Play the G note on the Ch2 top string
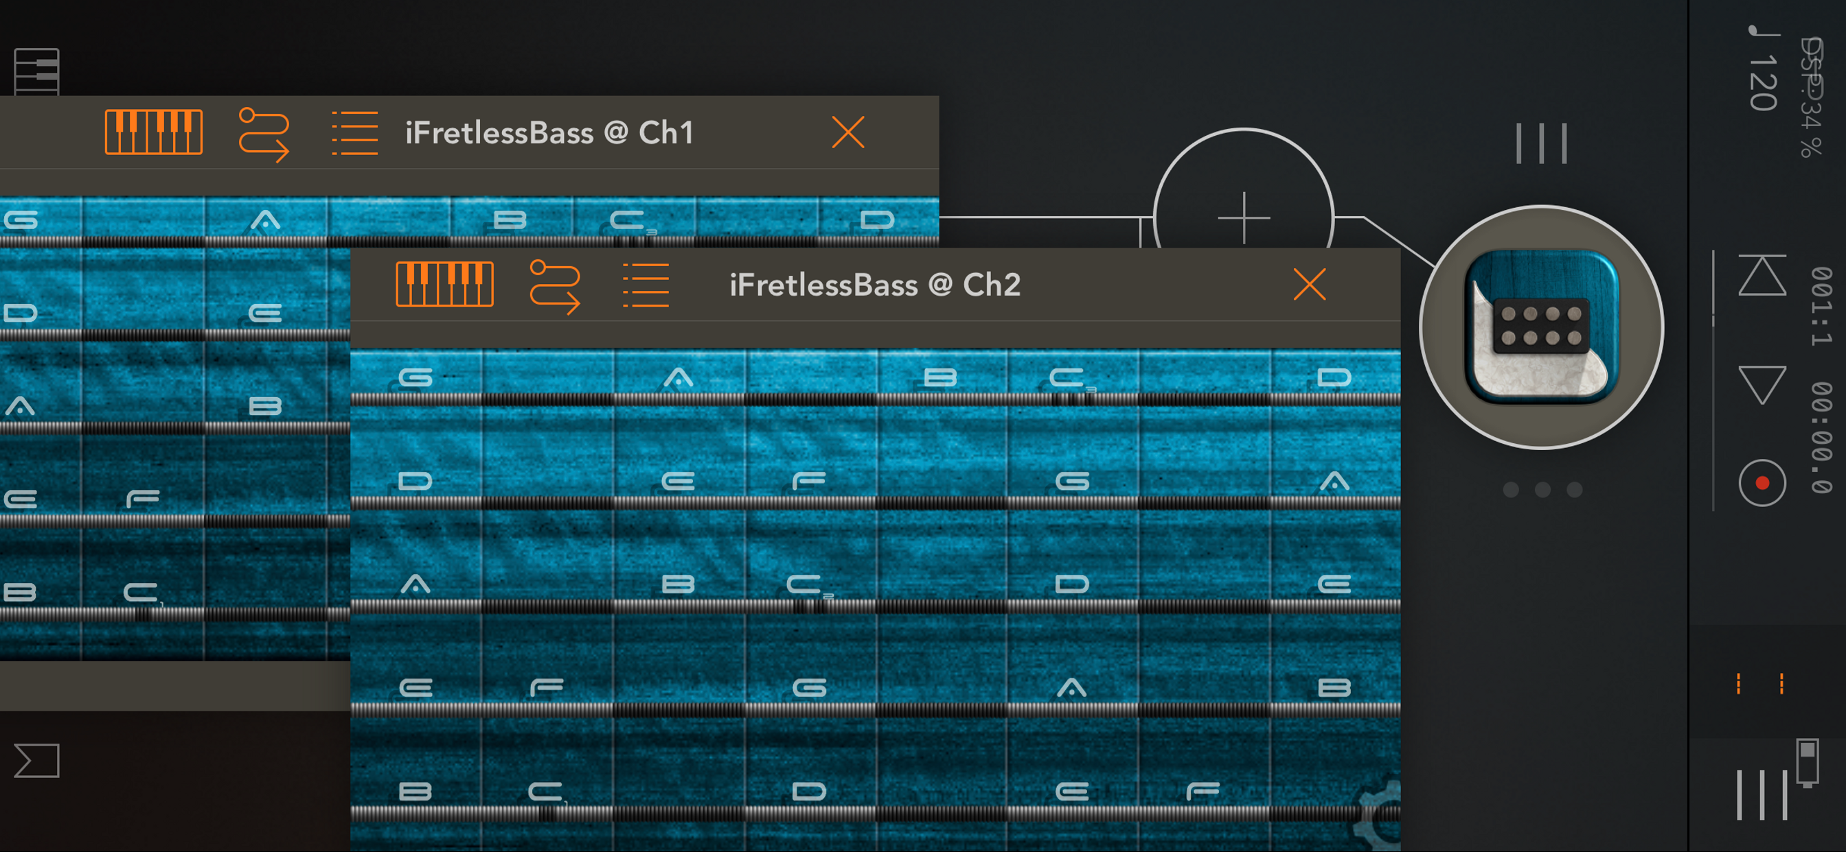1846x852 pixels. [x=415, y=377]
